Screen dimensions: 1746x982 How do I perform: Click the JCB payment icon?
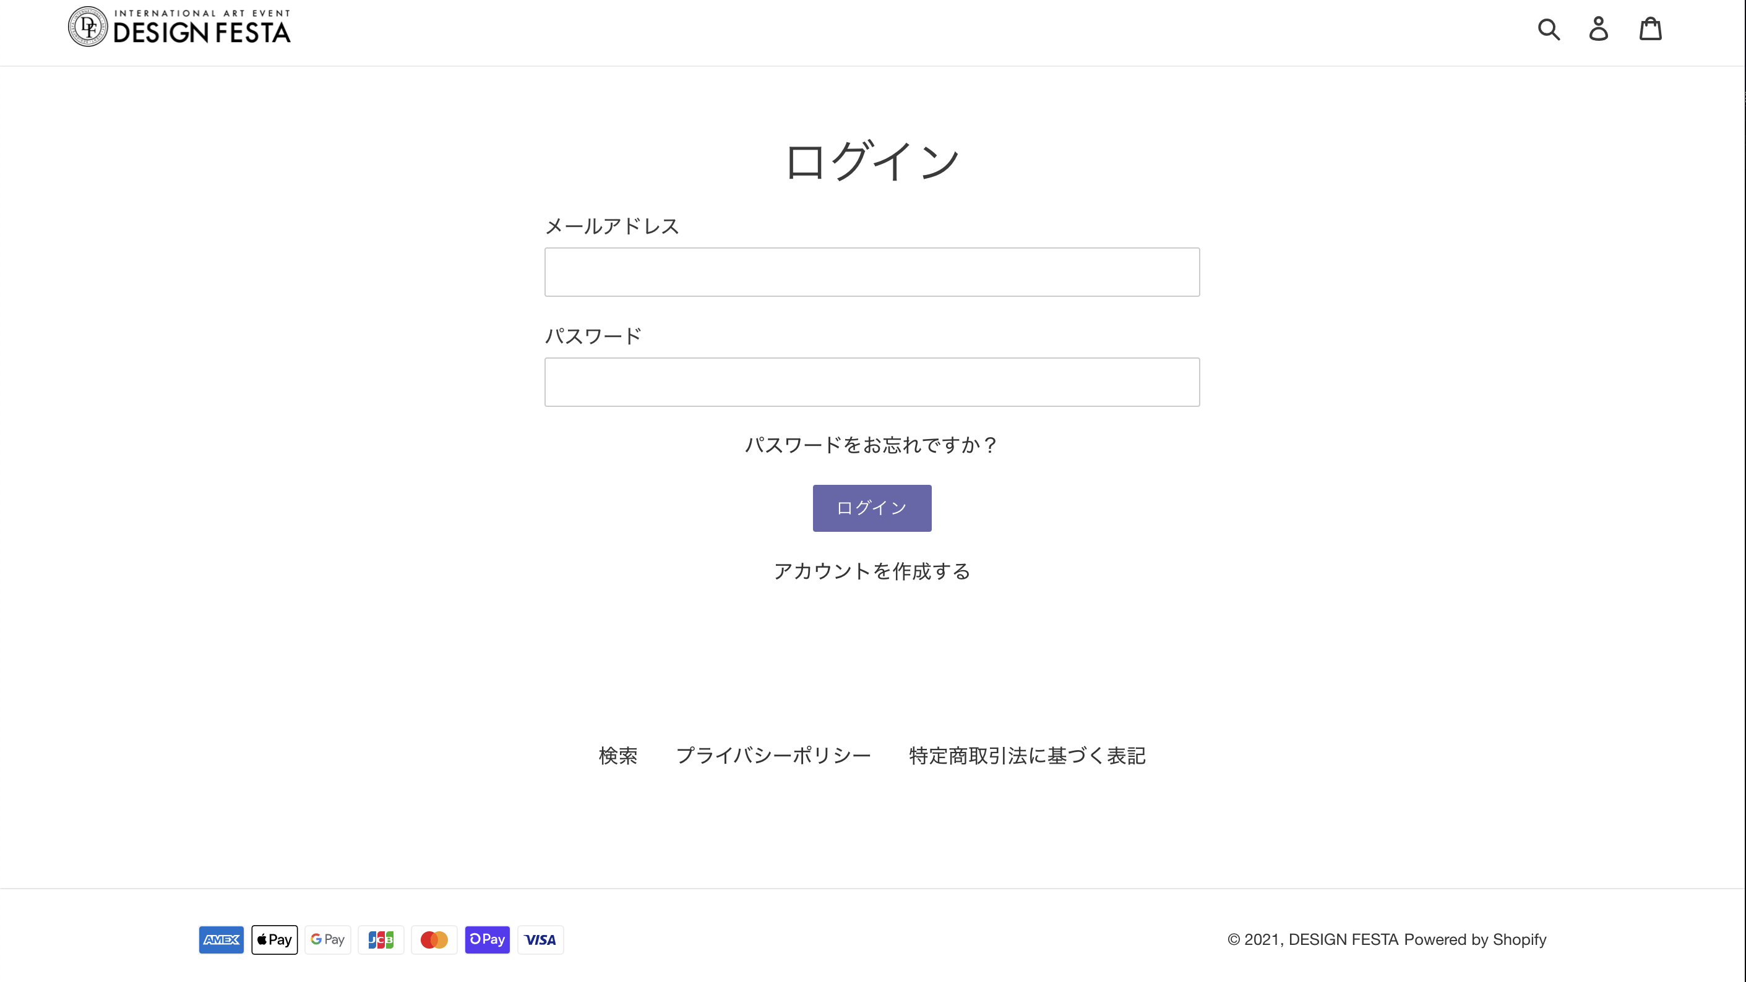[381, 939]
